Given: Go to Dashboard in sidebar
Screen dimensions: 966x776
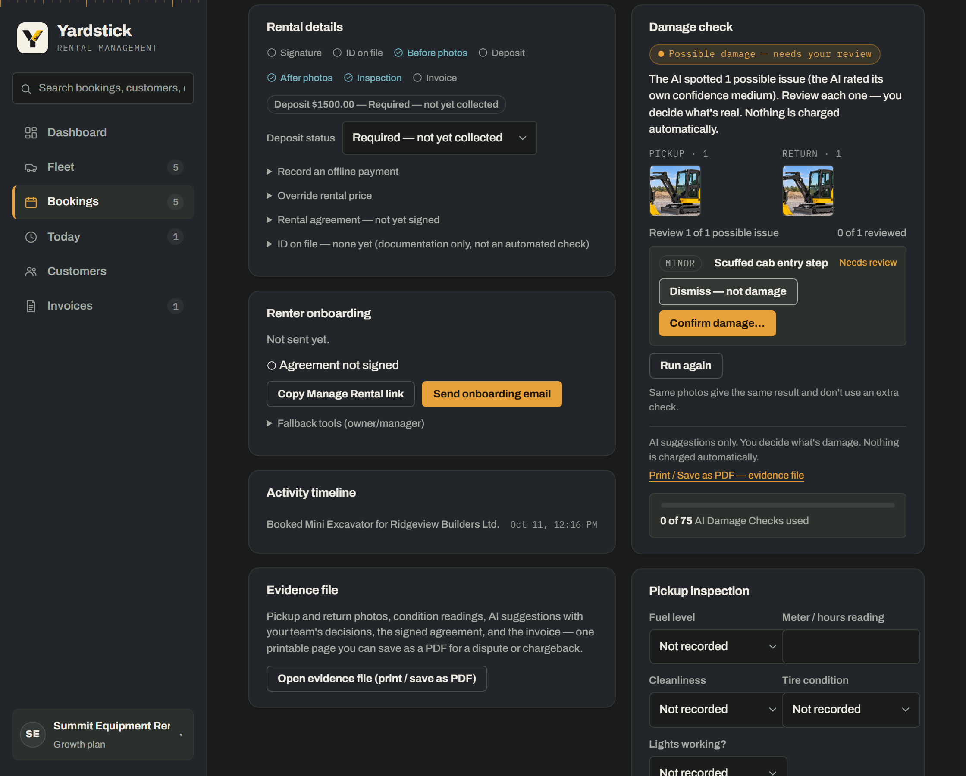Looking at the screenshot, I should tap(103, 133).
